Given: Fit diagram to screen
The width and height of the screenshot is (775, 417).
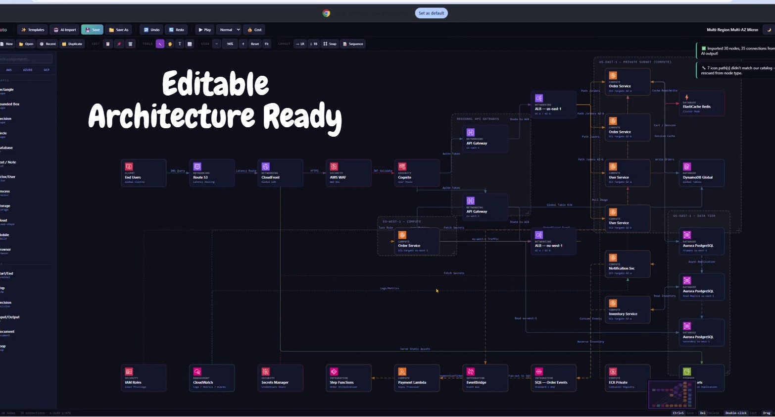Looking at the screenshot, I should pyautogui.click(x=267, y=44).
